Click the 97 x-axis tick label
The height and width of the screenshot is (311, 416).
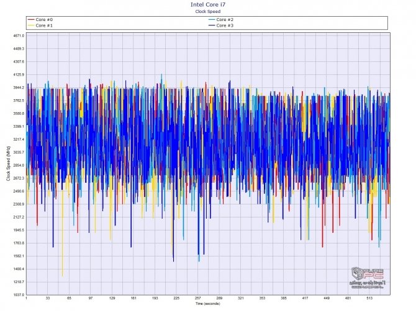click(x=91, y=298)
